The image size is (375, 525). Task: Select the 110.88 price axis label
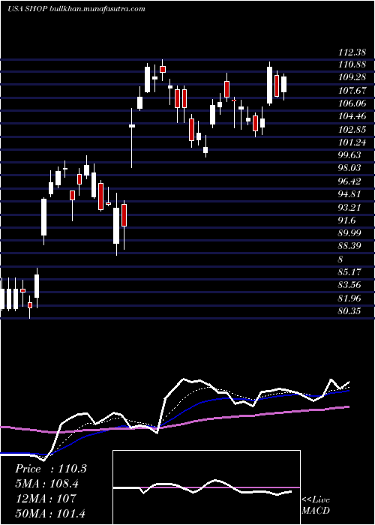click(352, 65)
